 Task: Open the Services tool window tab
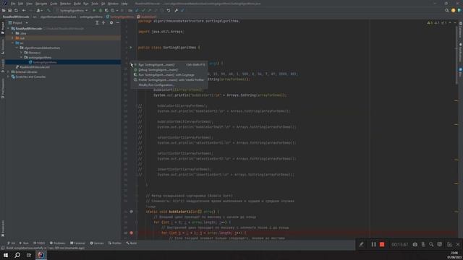pyautogui.click(x=97, y=243)
